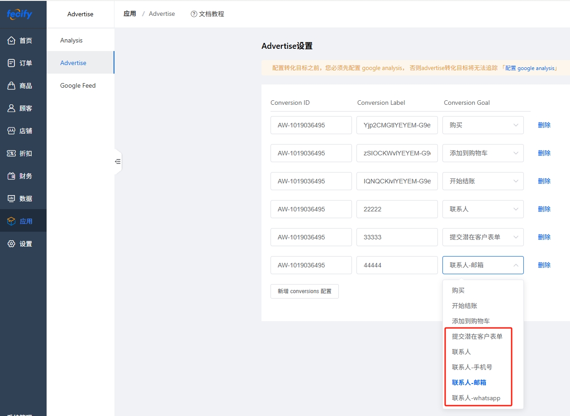Select 联系人-手机号 option in the list
Image resolution: width=570 pixels, height=416 pixels.
(472, 367)
